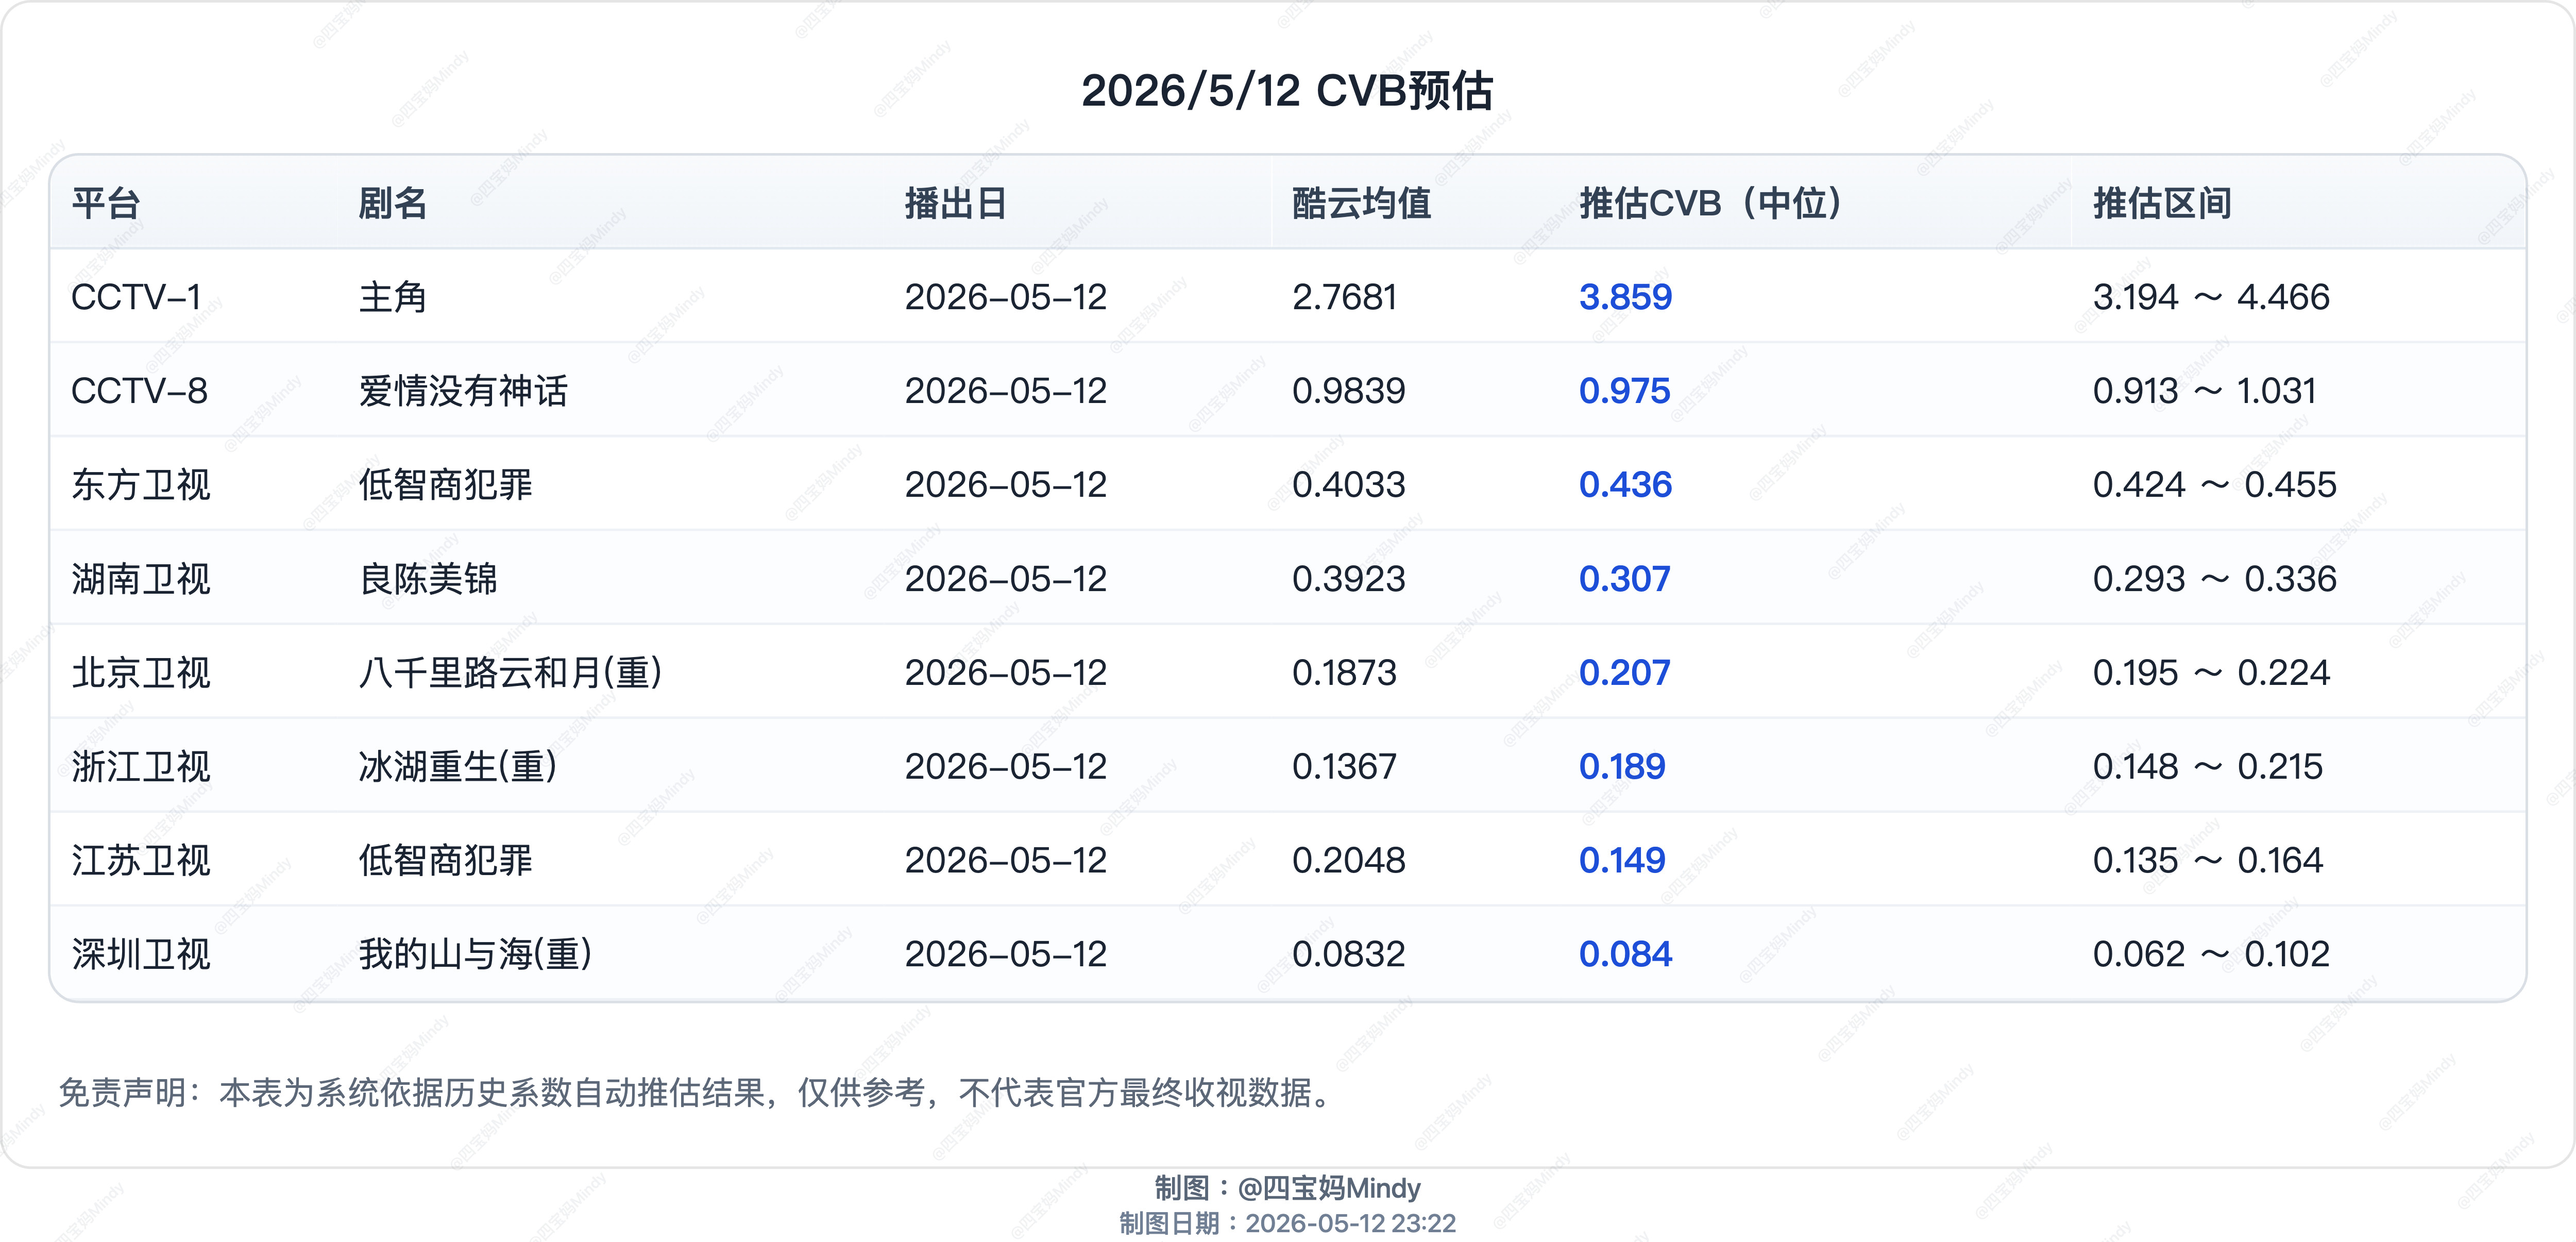The image size is (2576, 1242).
Task: Click the title '2026/5/12 CVB预估'
Action: tap(1287, 91)
